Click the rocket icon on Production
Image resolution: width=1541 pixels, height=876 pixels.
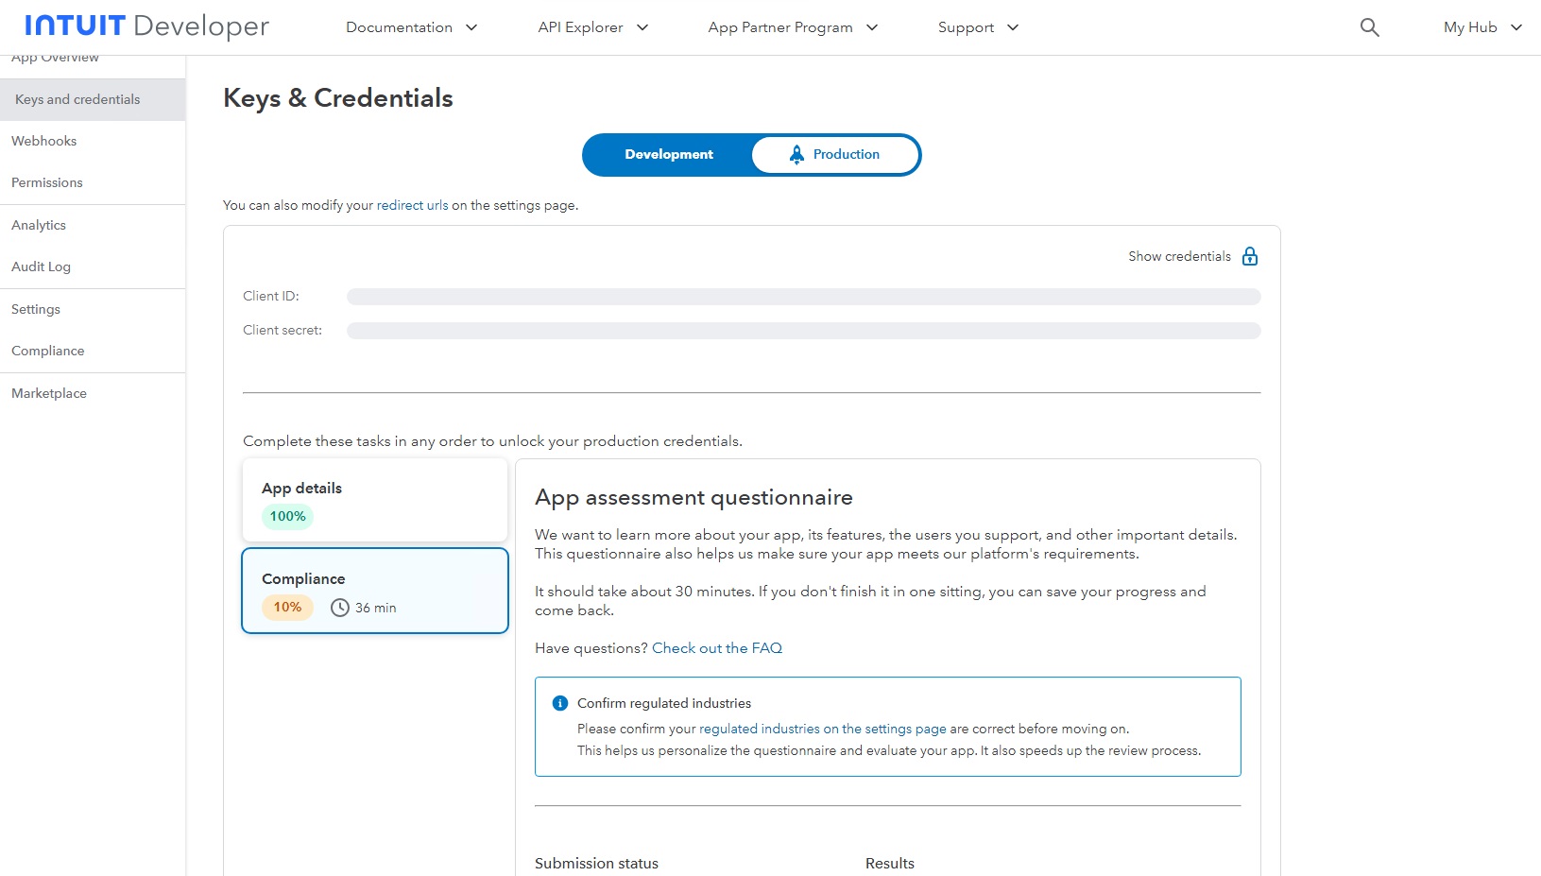(796, 154)
